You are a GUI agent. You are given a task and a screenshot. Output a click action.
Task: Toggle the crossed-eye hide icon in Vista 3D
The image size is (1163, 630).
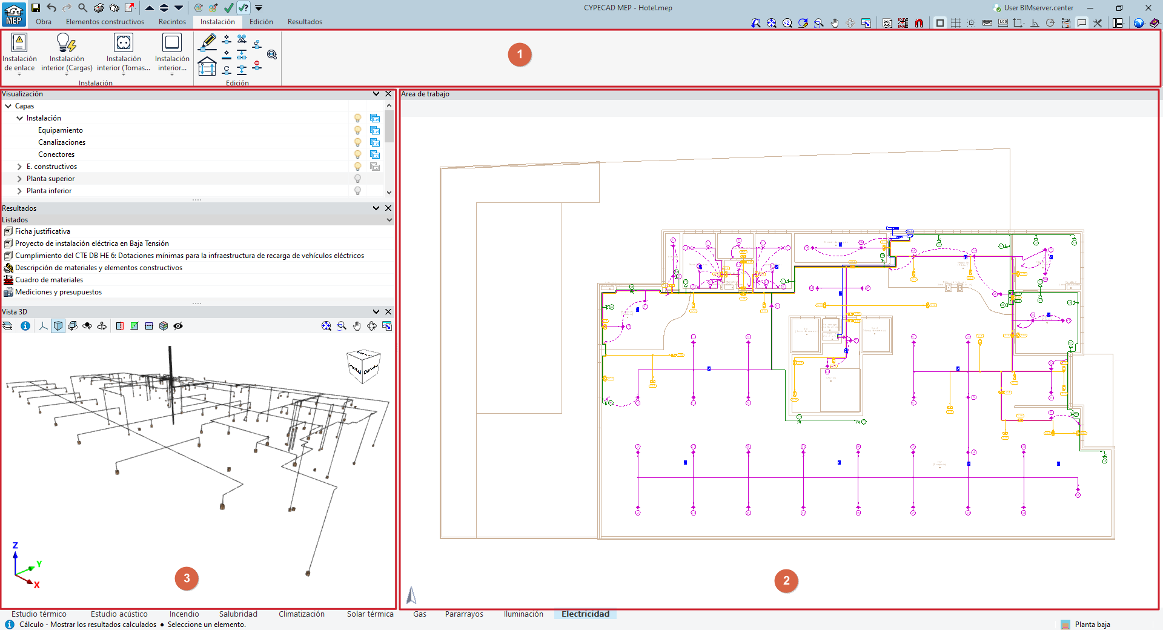point(178,326)
